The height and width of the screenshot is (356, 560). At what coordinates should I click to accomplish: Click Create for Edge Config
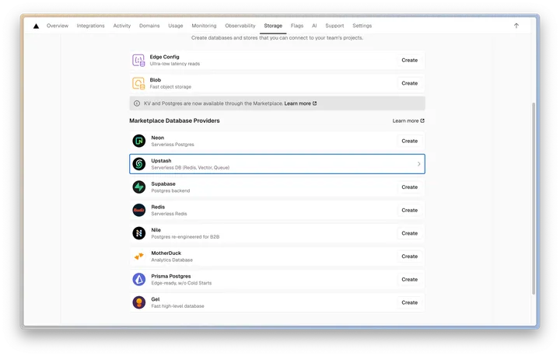(x=409, y=61)
